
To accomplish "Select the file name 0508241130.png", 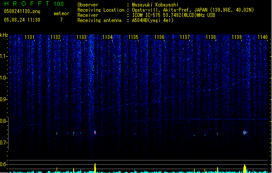I will (x=22, y=11).
